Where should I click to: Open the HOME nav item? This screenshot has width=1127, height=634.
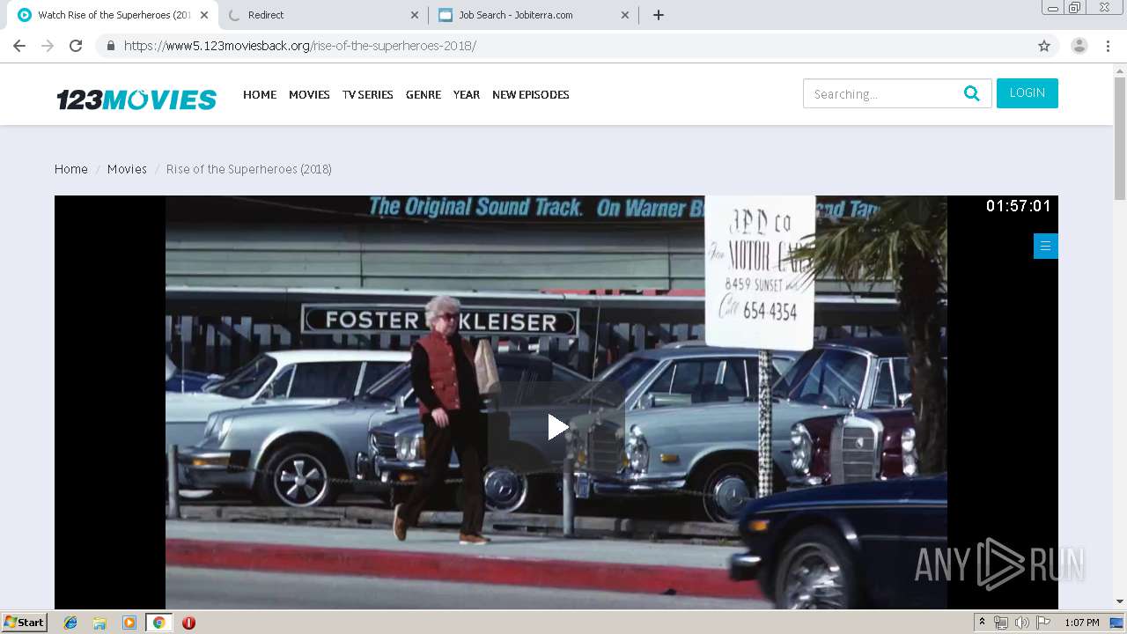point(260,94)
